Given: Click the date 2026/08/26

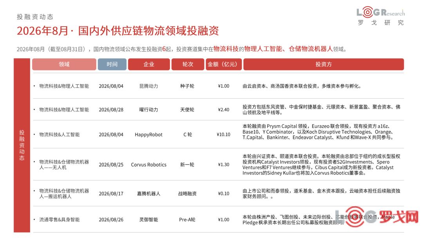Looking at the screenshot, I should coord(111,220).
